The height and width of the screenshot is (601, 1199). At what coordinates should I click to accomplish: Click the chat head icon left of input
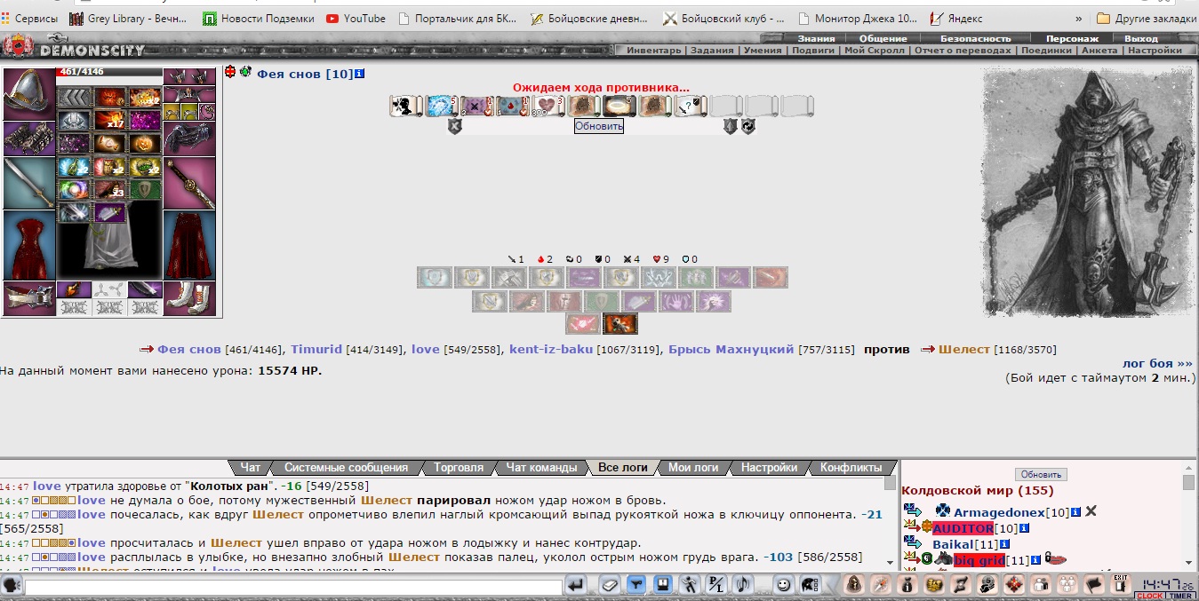(12, 586)
